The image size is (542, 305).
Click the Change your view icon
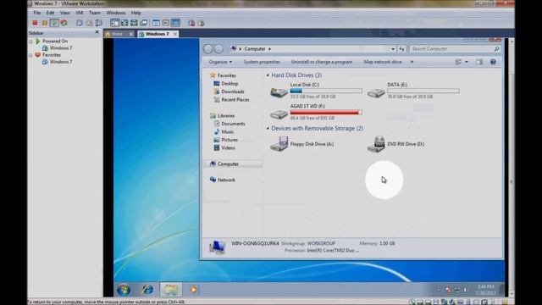458,62
